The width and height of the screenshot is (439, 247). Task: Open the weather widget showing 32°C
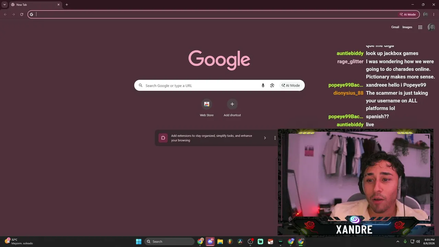pos(19,242)
